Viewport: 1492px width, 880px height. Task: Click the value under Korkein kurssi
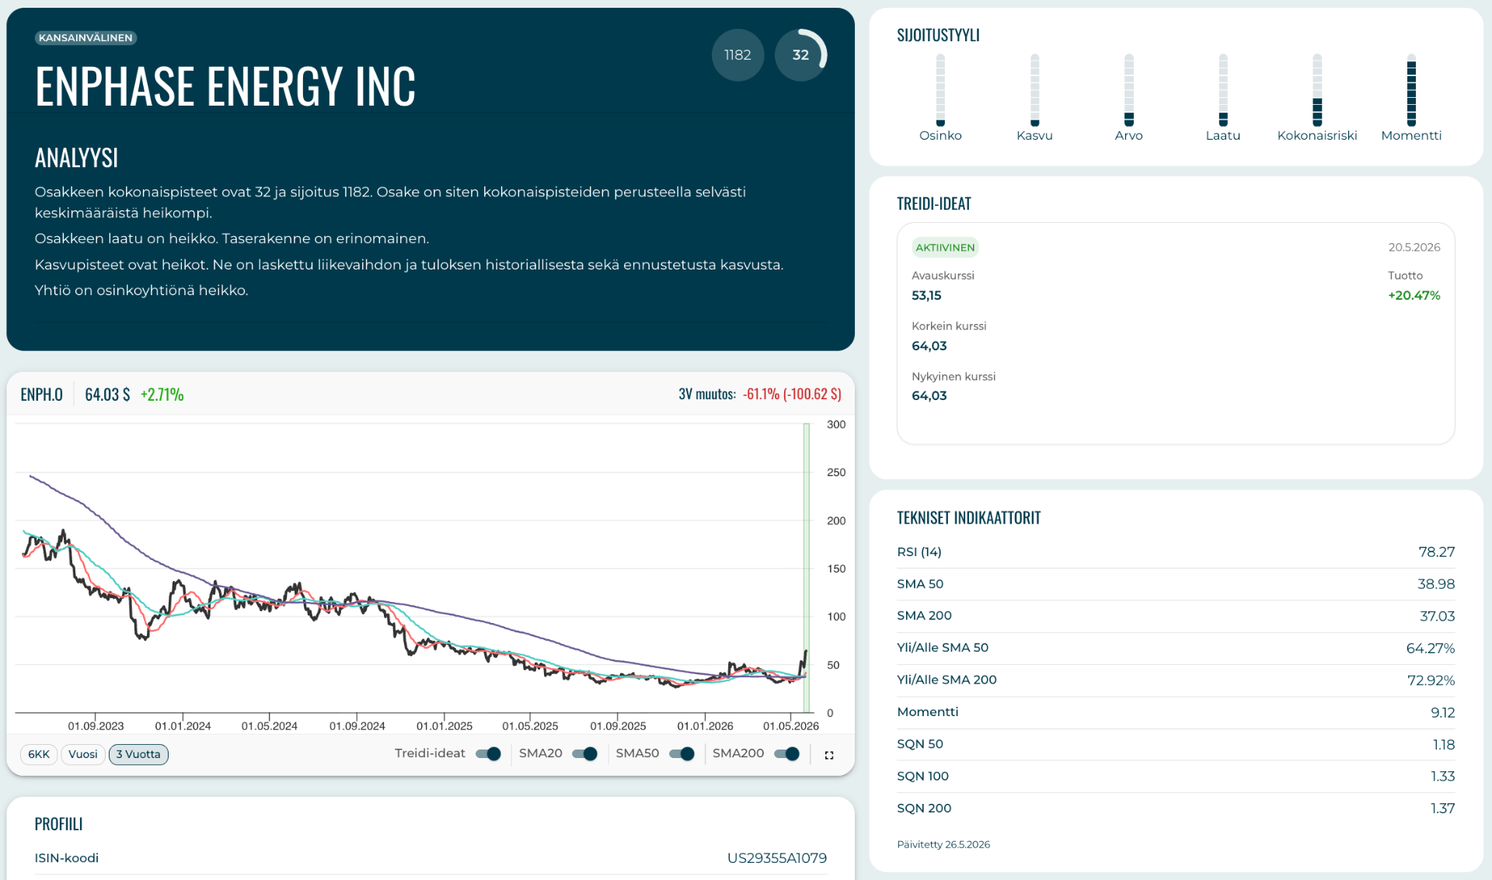click(929, 346)
